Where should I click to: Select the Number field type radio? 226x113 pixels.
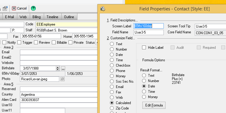coord(112,49)
